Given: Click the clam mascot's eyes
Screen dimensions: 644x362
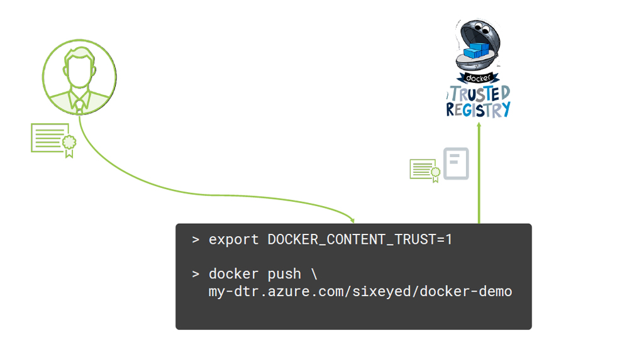Looking at the screenshot, I should pyautogui.click(x=482, y=29).
